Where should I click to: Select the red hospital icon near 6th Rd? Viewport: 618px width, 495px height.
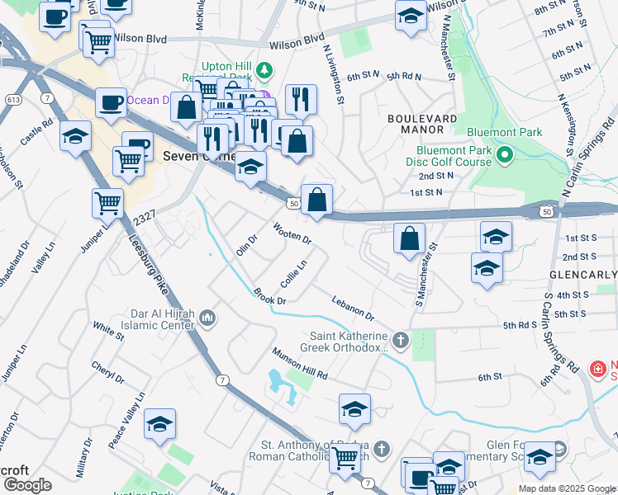[597, 370]
